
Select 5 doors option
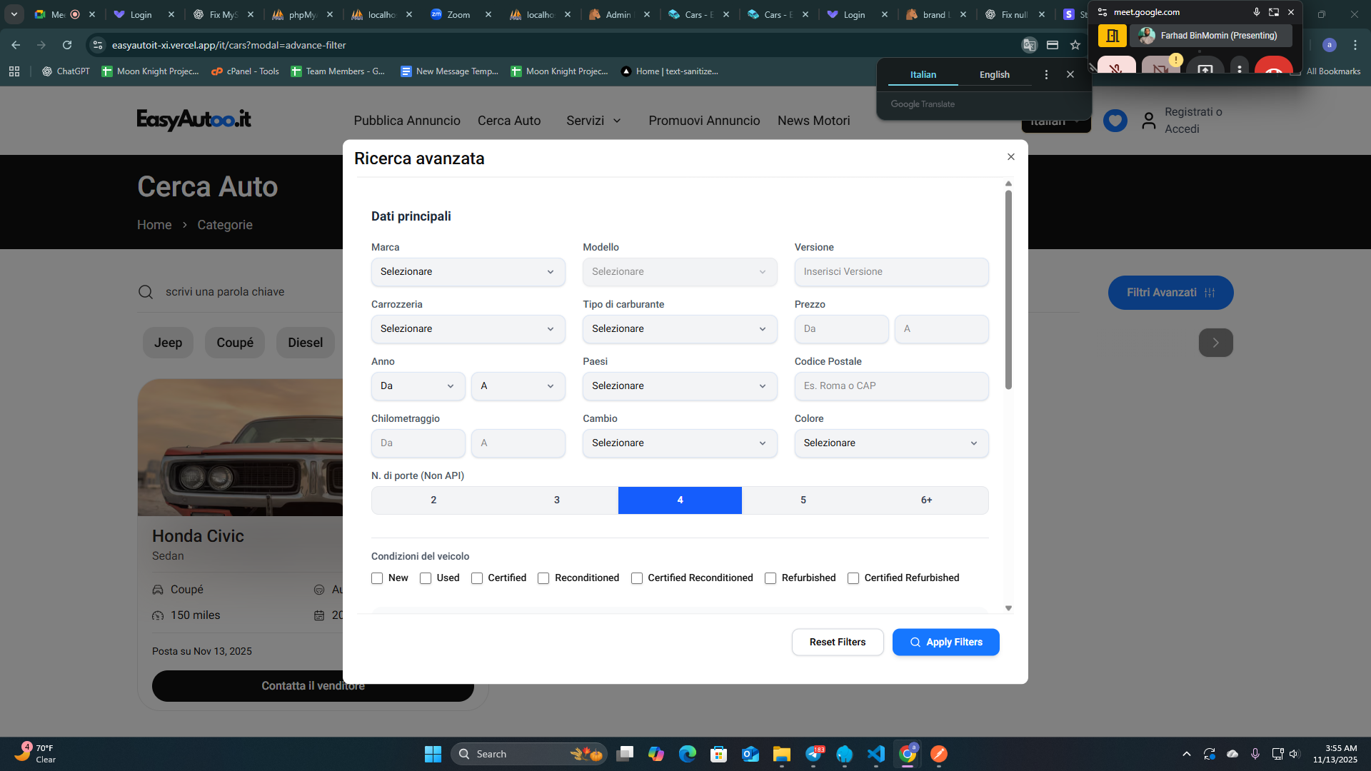(x=803, y=500)
